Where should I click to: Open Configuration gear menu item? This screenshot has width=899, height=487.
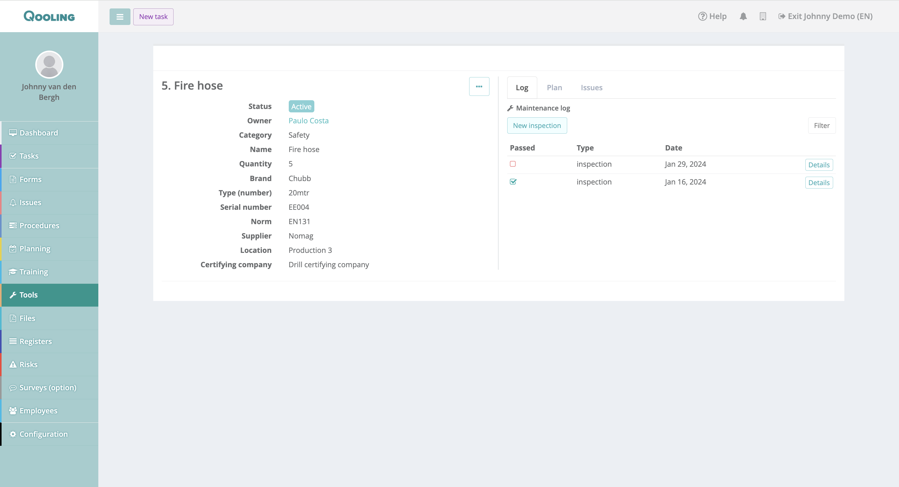click(x=43, y=434)
